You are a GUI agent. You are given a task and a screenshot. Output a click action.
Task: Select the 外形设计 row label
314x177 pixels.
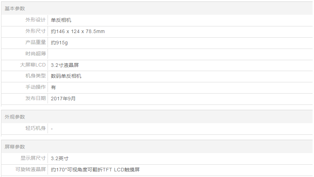(35, 20)
